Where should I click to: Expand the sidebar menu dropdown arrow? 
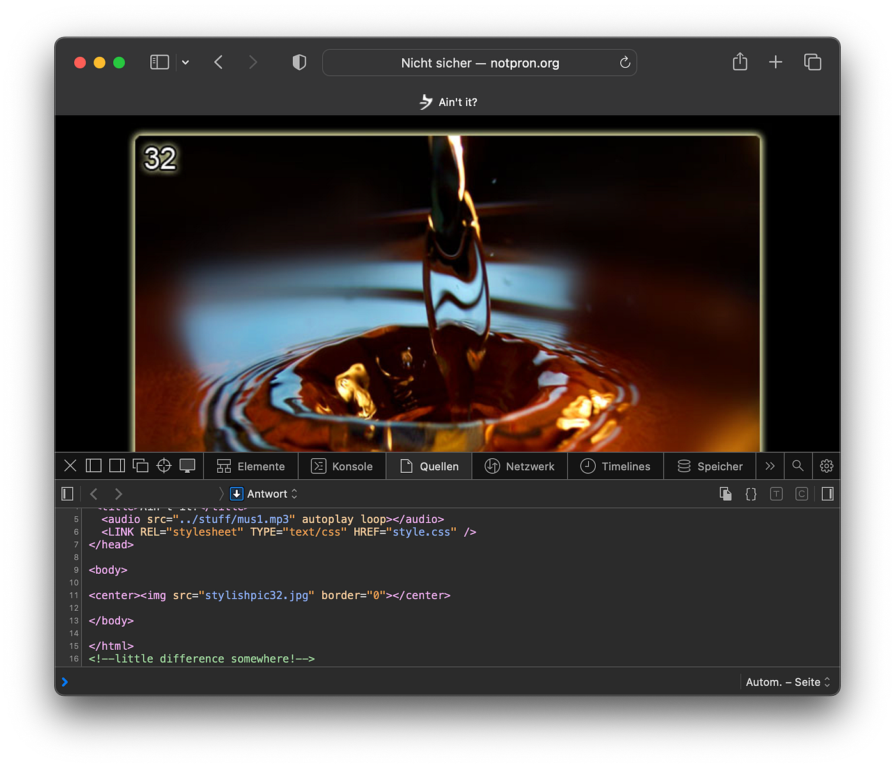[x=185, y=63]
